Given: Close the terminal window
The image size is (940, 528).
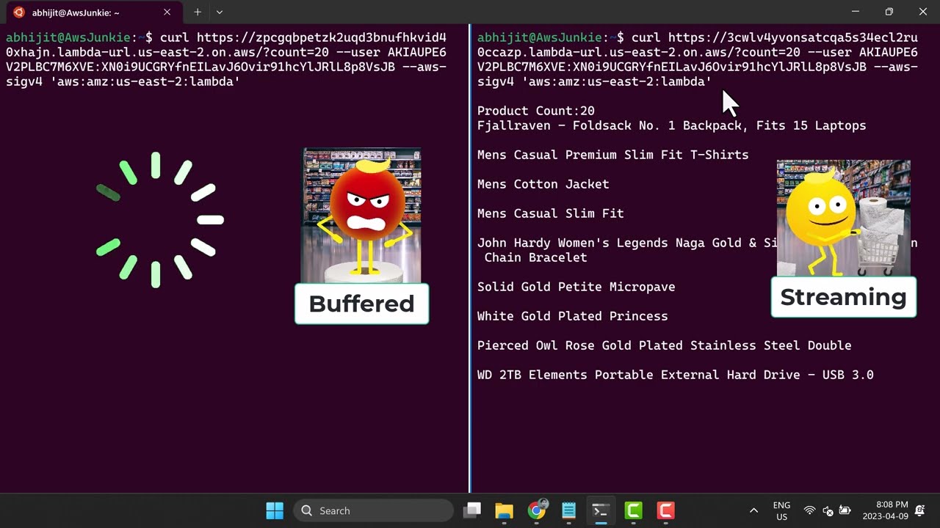Looking at the screenshot, I should (x=923, y=12).
